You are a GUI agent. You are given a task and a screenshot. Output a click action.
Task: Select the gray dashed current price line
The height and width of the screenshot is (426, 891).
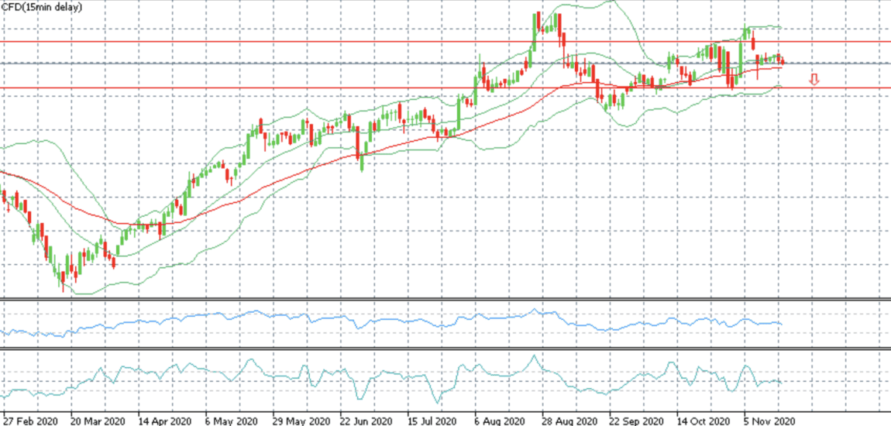(x=445, y=63)
